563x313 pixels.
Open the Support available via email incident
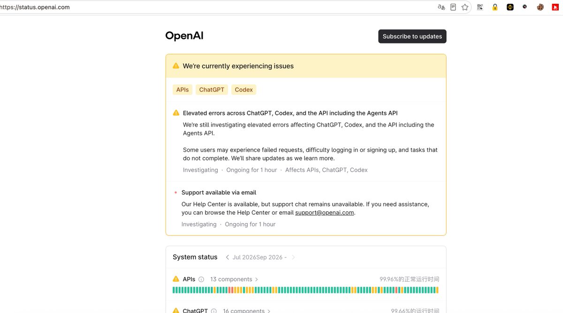coord(219,192)
